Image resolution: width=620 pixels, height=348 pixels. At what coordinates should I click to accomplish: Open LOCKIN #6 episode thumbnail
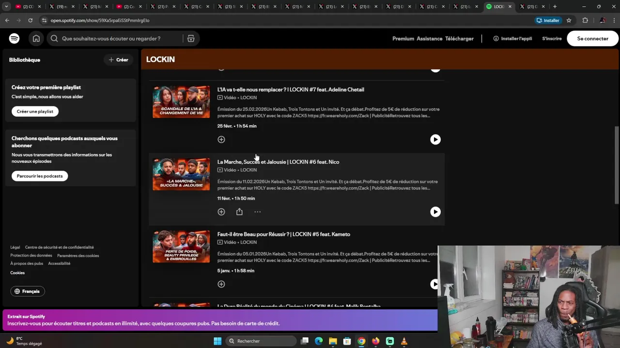point(181,174)
